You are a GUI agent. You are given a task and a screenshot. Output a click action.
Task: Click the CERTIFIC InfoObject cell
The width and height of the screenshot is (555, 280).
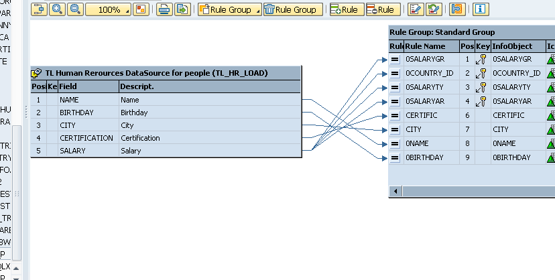tap(519, 116)
